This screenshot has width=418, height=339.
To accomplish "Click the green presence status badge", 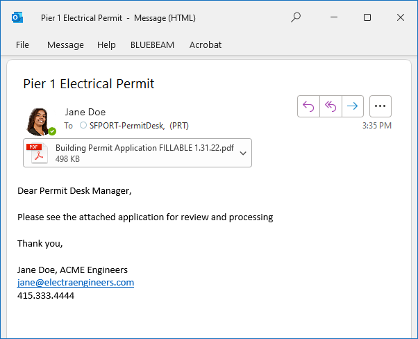I will pos(52,131).
